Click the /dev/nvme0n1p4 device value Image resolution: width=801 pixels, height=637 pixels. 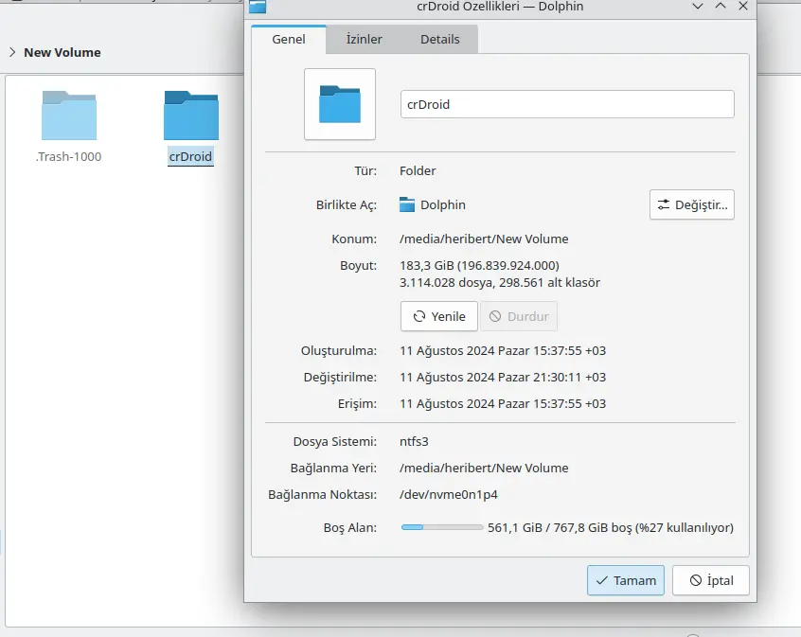click(449, 494)
